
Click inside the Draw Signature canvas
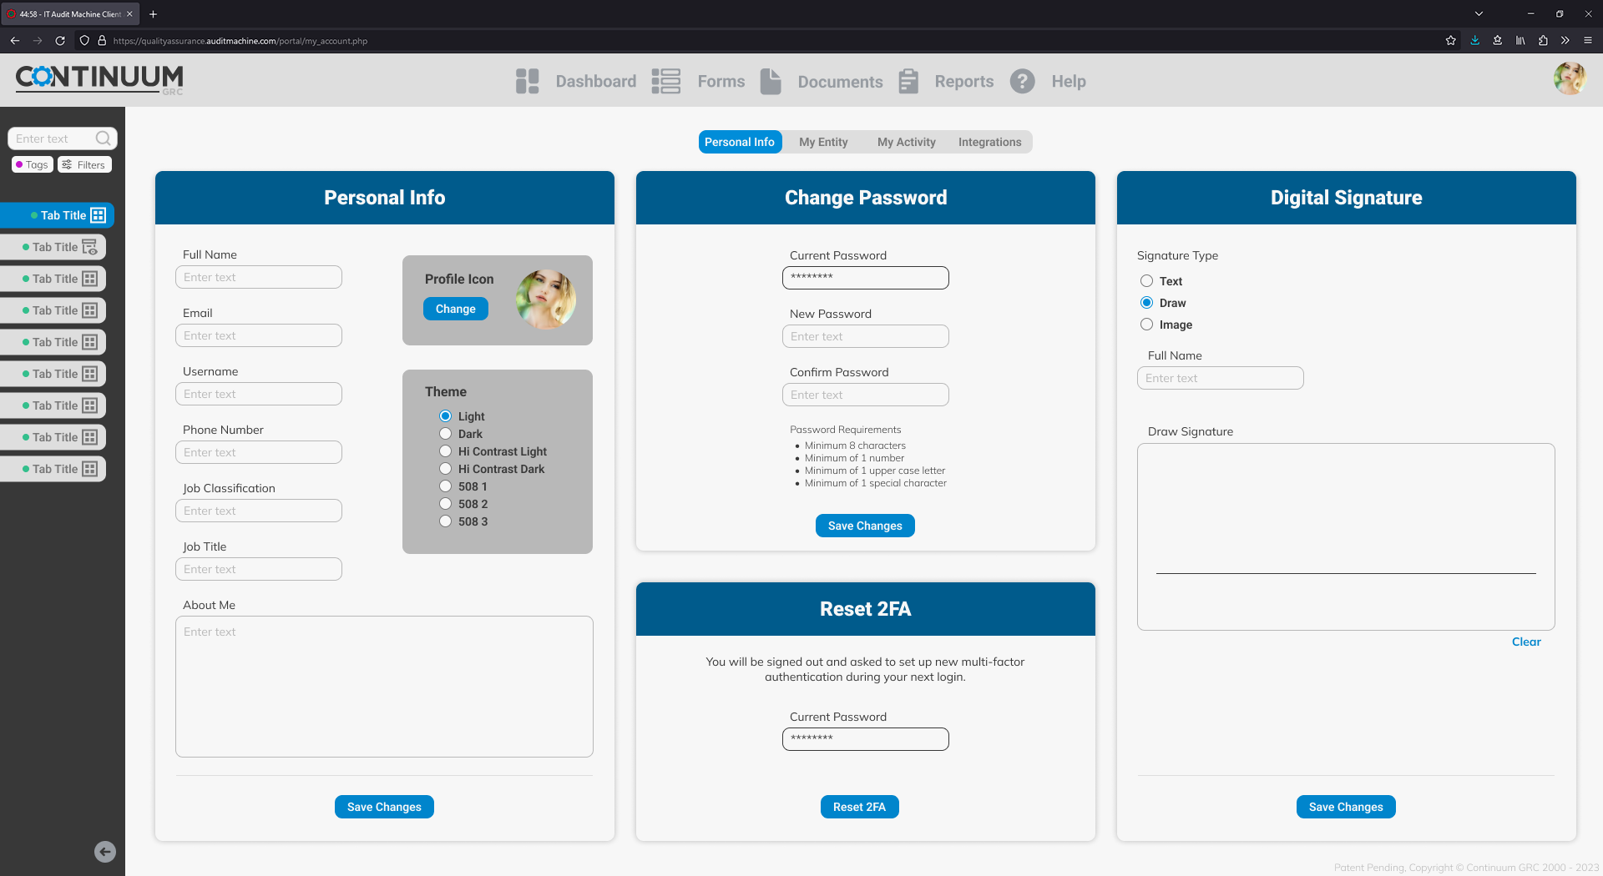[1345, 517]
